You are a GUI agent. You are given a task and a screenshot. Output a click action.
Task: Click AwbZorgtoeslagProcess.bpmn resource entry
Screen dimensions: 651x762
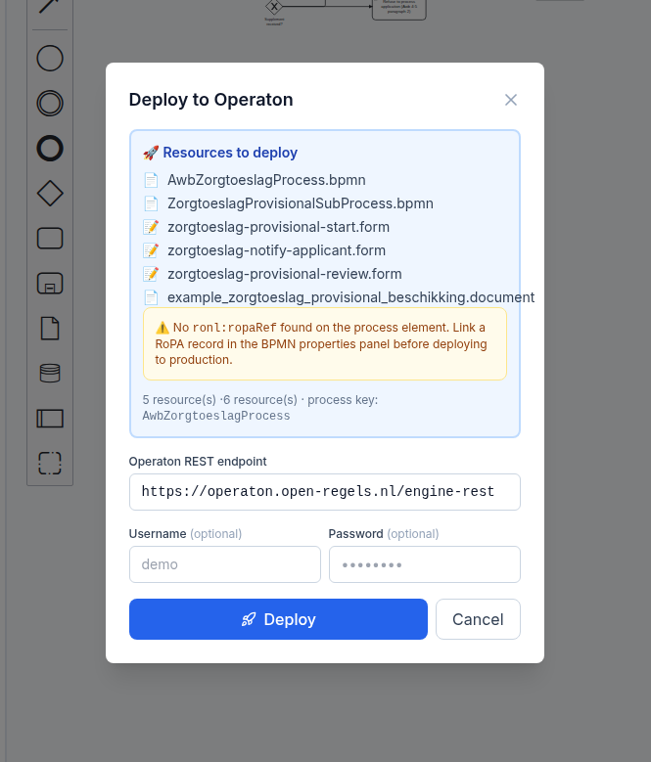266,180
